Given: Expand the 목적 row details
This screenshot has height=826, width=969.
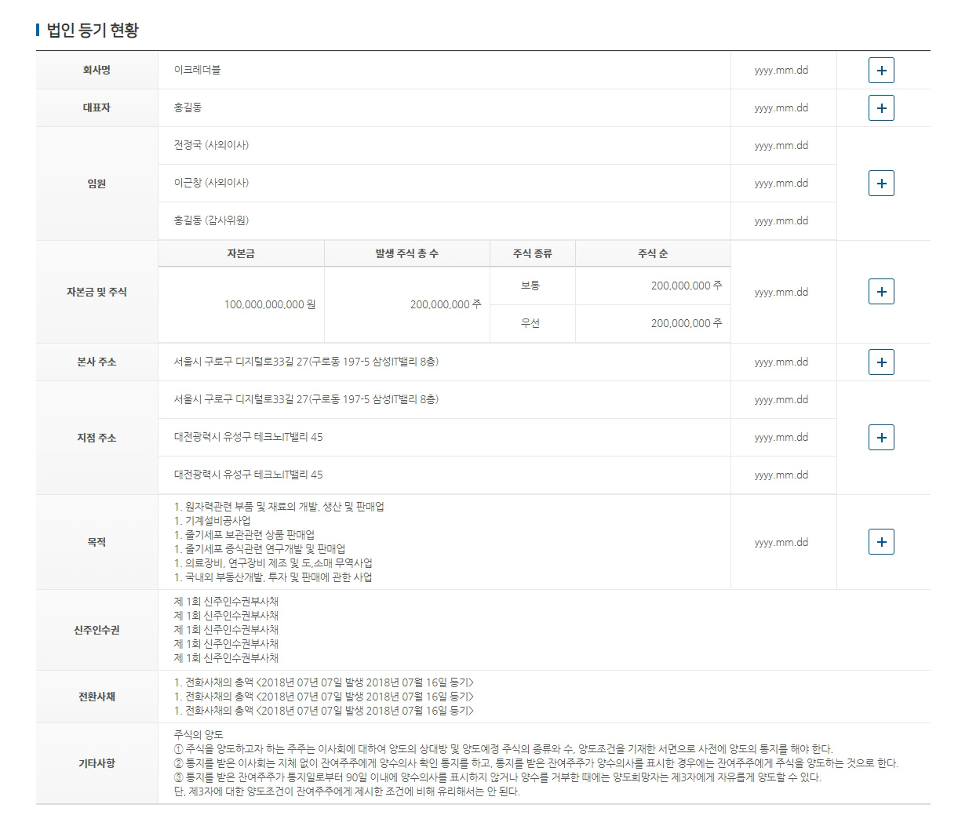Looking at the screenshot, I should (881, 541).
